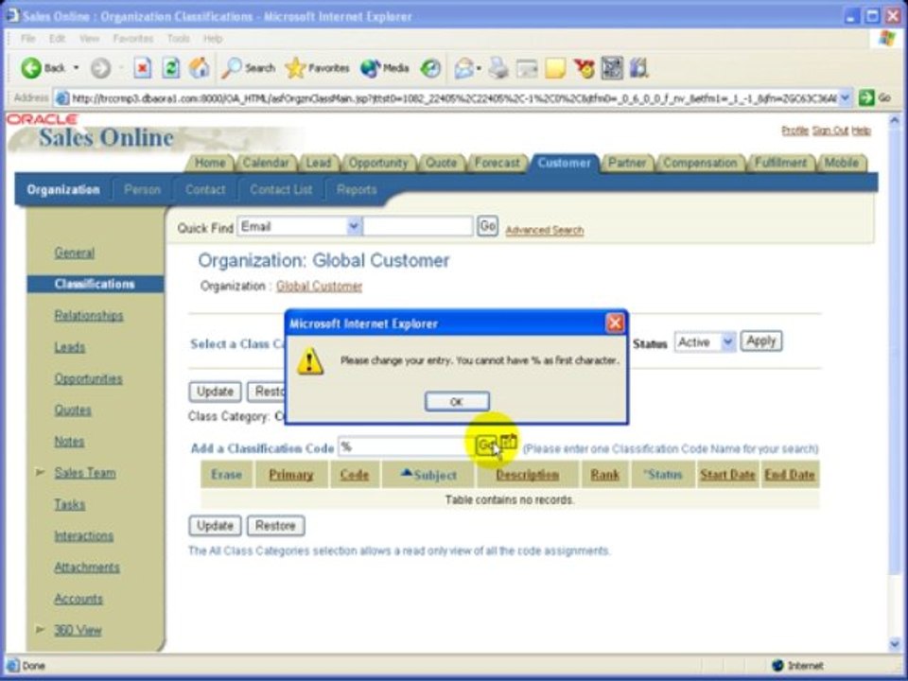
Task: Switch to the Mobile tab
Action: [x=841, y=164]
